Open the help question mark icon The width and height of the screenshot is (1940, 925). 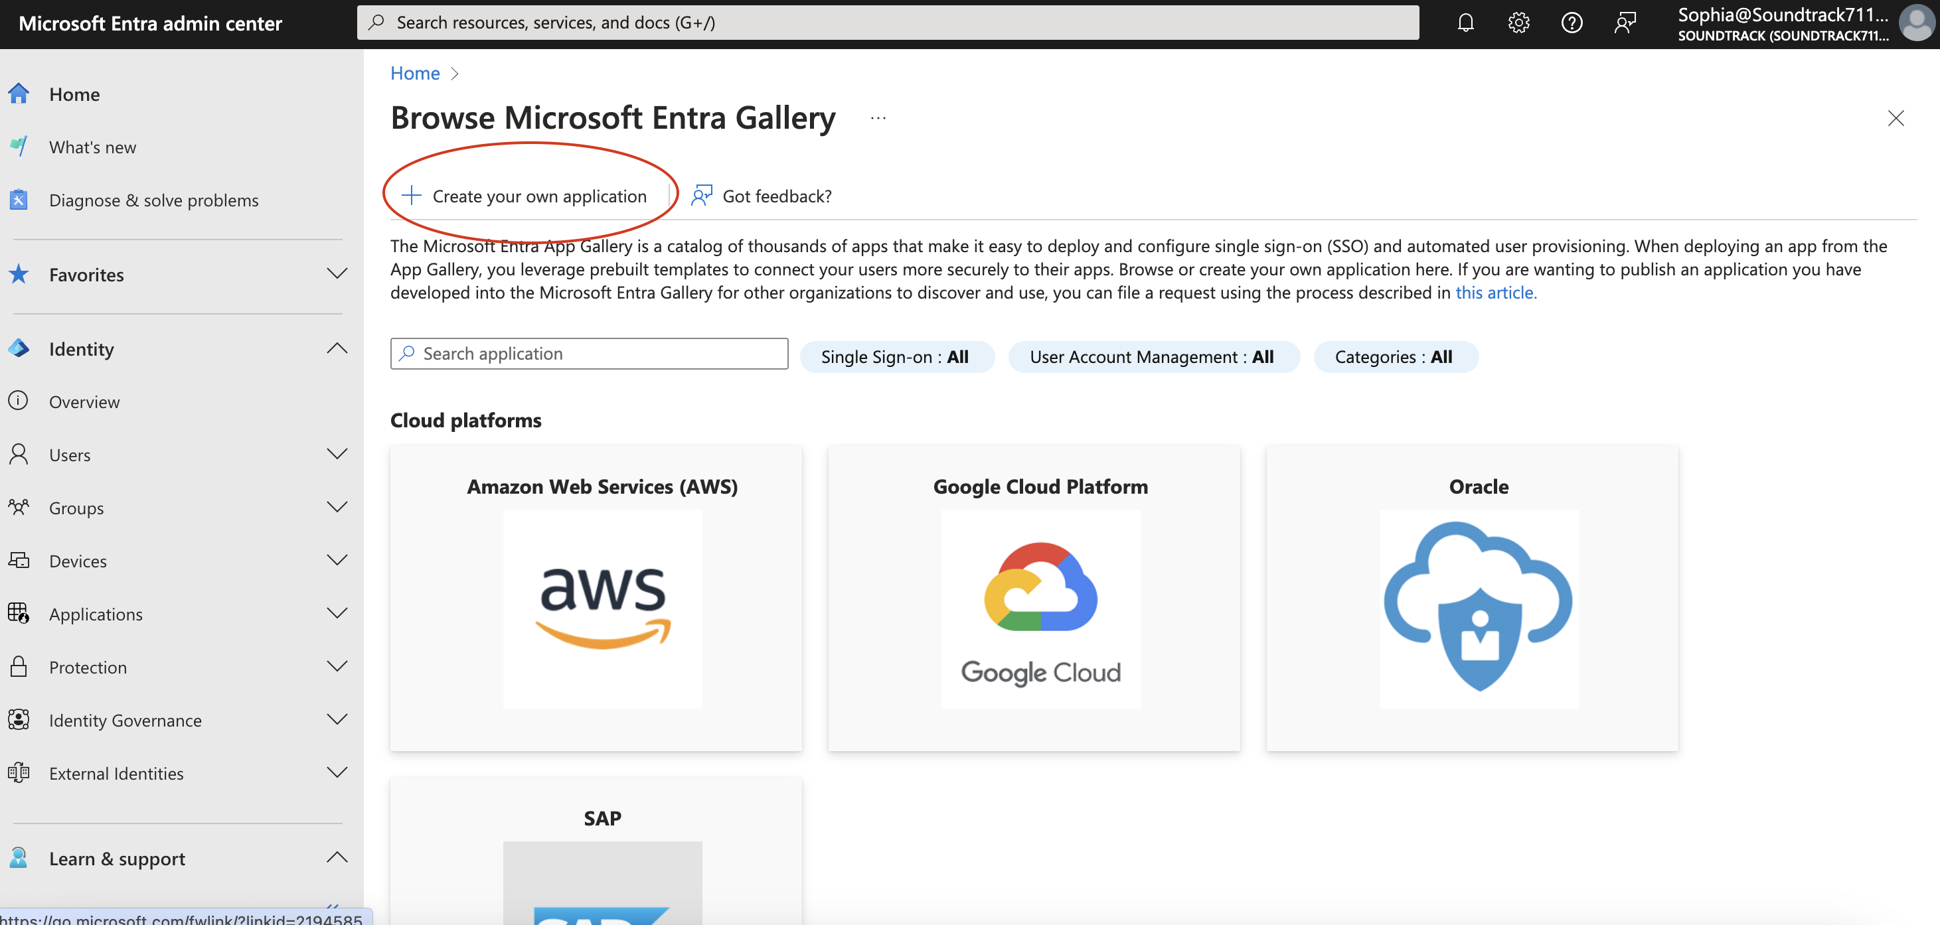pyautogui.click(x=1572, y=23)
